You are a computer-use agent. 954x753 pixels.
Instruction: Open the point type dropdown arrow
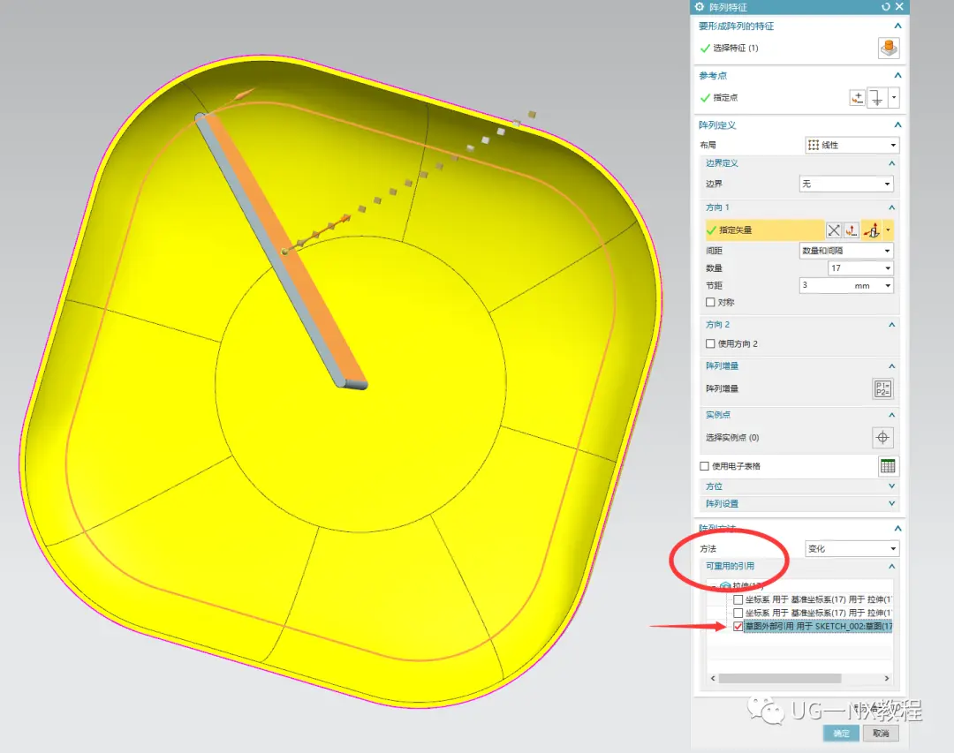[894, 97]
